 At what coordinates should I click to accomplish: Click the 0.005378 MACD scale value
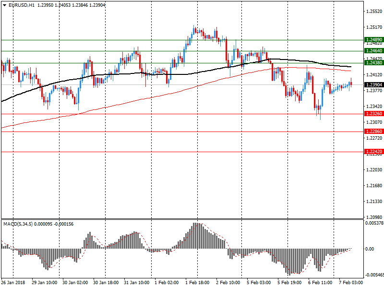pyautogui.click(x=373, y=223)
